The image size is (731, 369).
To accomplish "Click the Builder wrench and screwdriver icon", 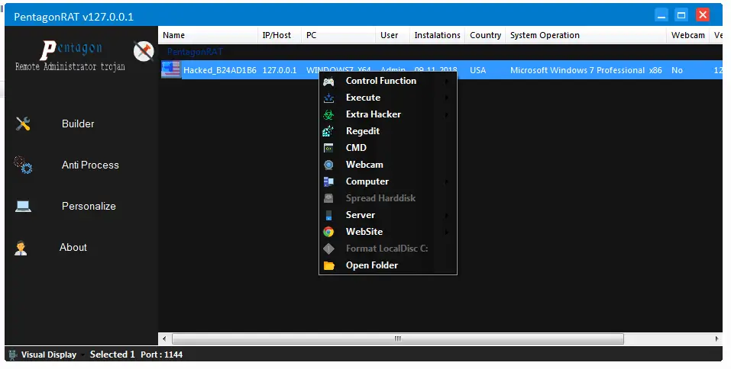I will pos(23,124).
